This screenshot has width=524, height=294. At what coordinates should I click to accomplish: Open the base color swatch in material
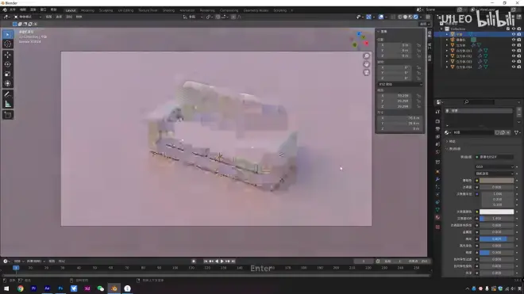[x=496, y=181]
